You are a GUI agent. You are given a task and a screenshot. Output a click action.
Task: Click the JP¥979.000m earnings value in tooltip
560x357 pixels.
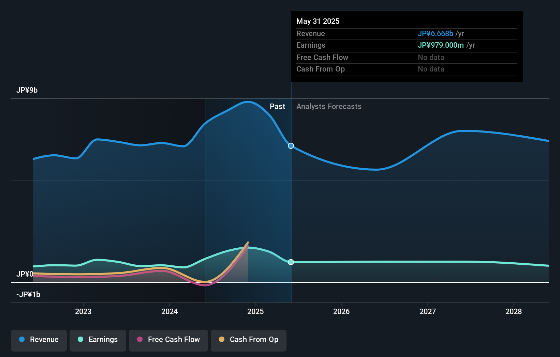[441, 45]
